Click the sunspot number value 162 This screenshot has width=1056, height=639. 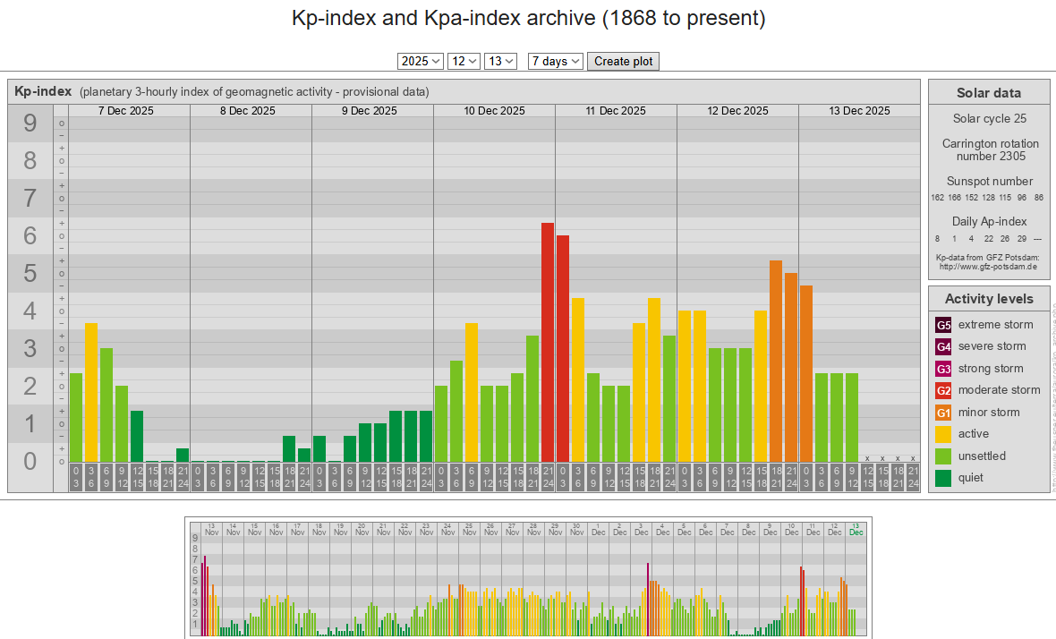pyautogui.click(x=938, y=198)
